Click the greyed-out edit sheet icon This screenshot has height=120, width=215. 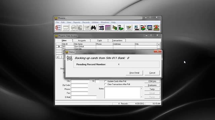(87, 28)
